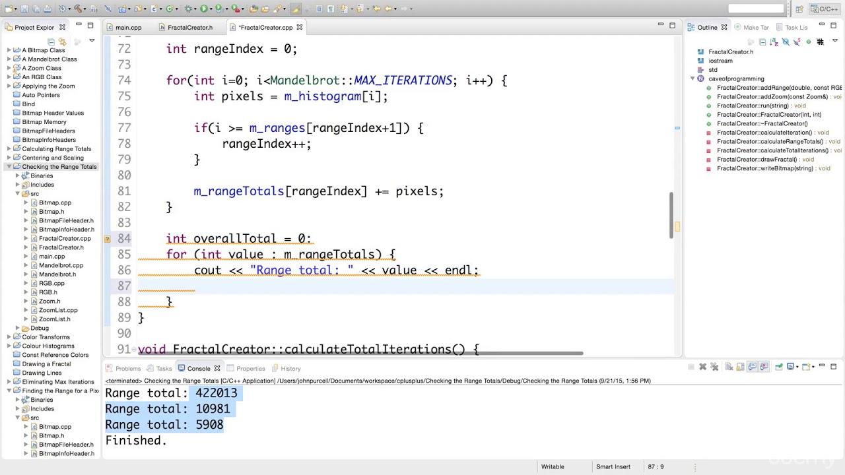
Task: Select ZoomList.h in Project Explorer
Action: tap(54, 319)
